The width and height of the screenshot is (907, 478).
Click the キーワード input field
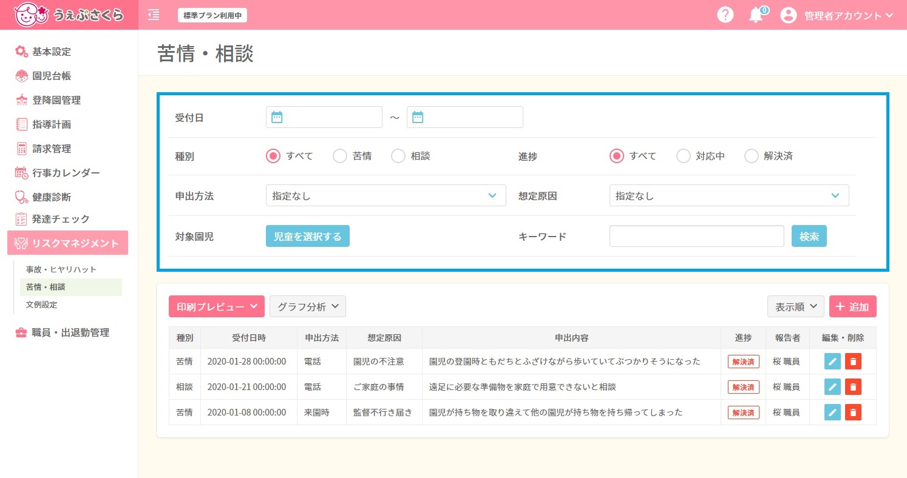click(x=697, y=236)
